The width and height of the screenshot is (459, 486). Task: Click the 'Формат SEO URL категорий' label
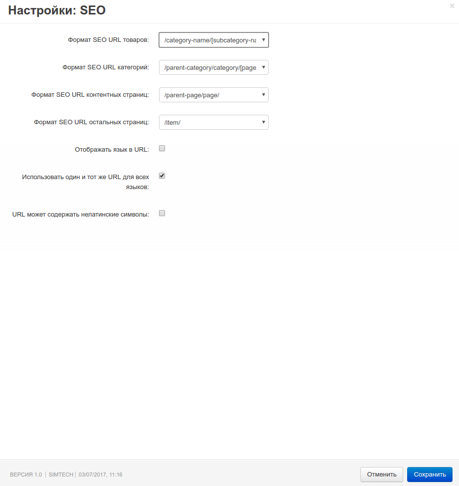(x=106, y=67)
